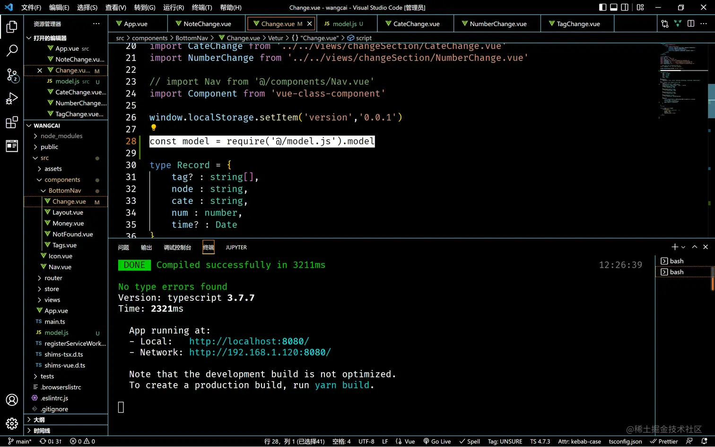Screen dimensions: 715x447
Task: Select the first bash terminal instance
Action: coord(683,261)
